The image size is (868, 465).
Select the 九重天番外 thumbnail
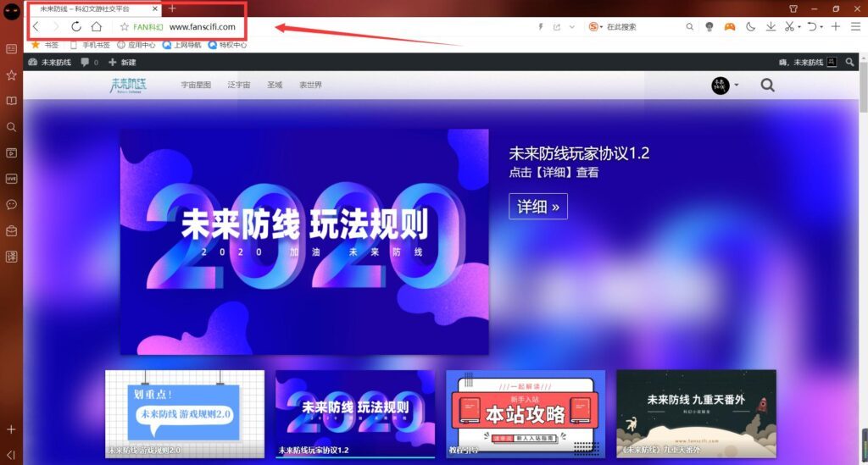click(697, 413)
